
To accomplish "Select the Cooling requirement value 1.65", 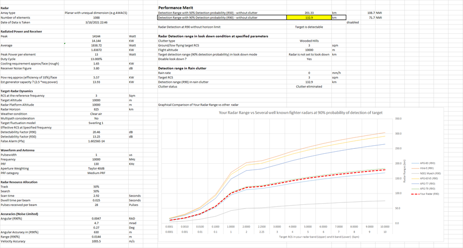I will coord(96,63).
